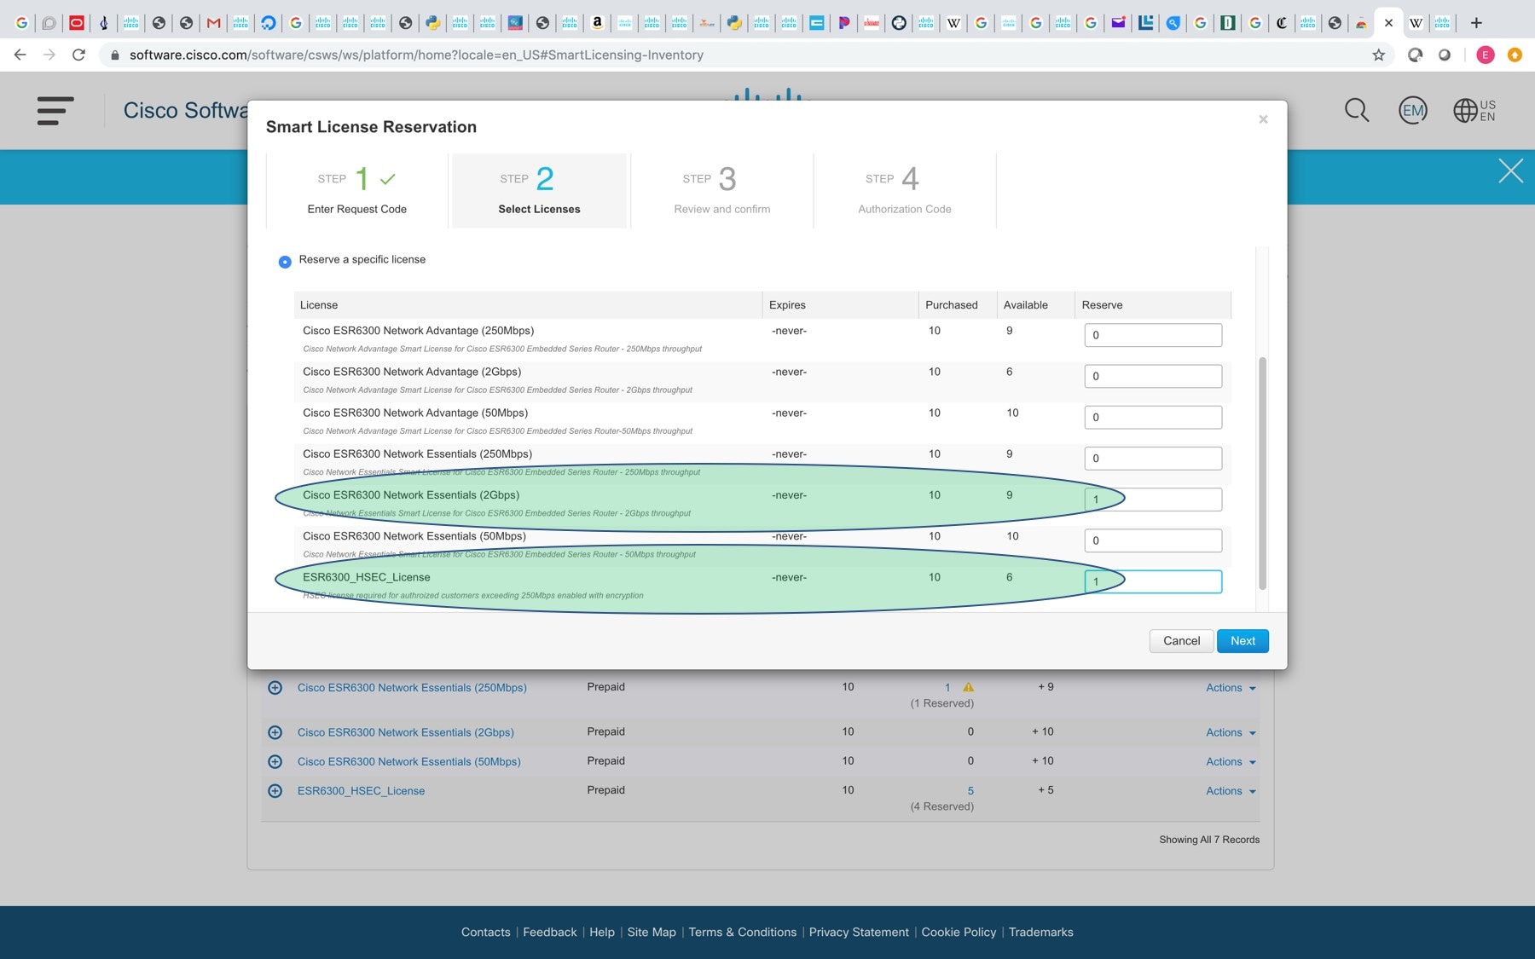The width and height of the screenshot is (1535, 959).
Task: Edit the reserve quantity for Network Essentials (250Mbps)
Action: coord(1153,458)
